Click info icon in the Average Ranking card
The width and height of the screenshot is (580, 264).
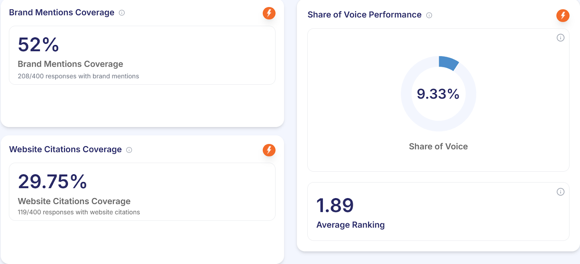[560, 192]
